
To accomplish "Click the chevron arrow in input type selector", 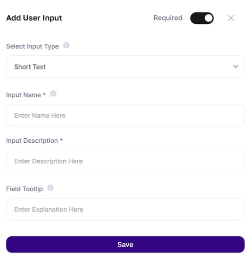I will [236, 67].
